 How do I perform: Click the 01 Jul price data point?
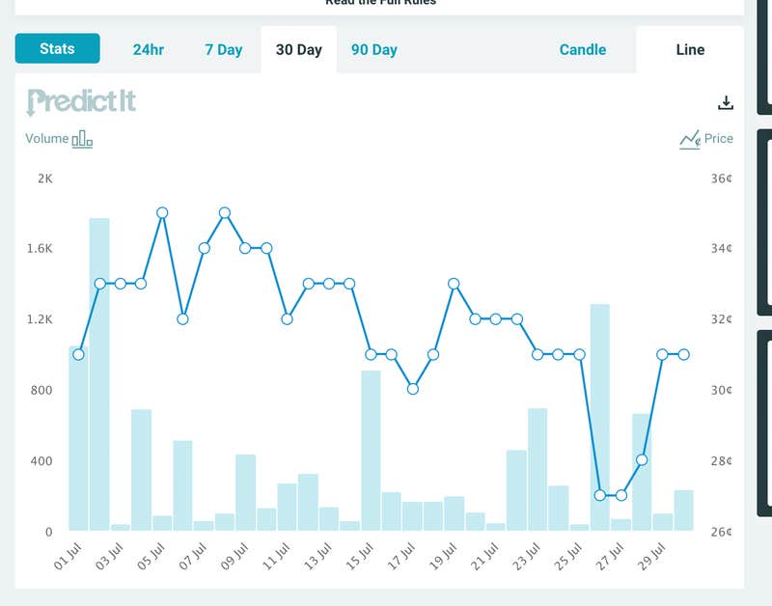pos(78,354)
